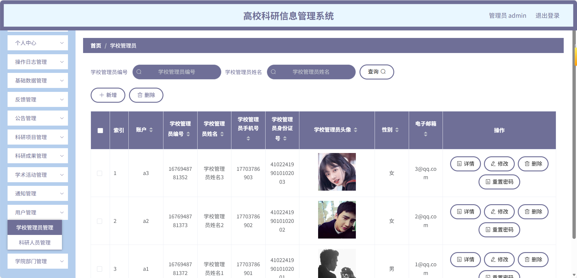Click sort arrows on 账户 column
This screenshot has height=278, width=577.
tap(151, 130)
